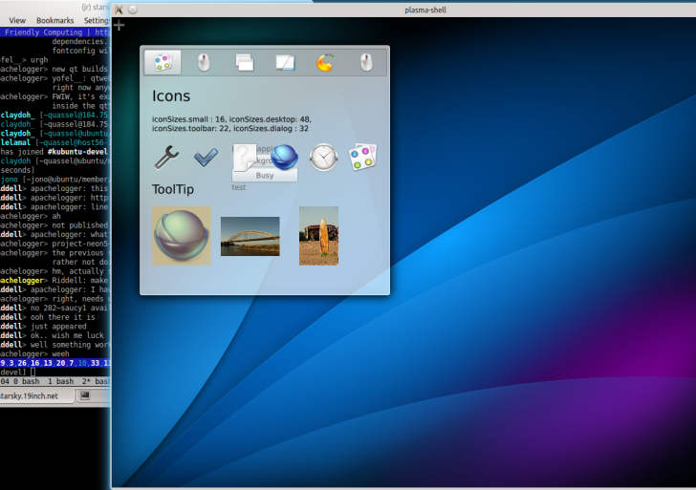696x490 pixels.
Task: Open the stacked windows tab icon
Action: coord(245,63)
